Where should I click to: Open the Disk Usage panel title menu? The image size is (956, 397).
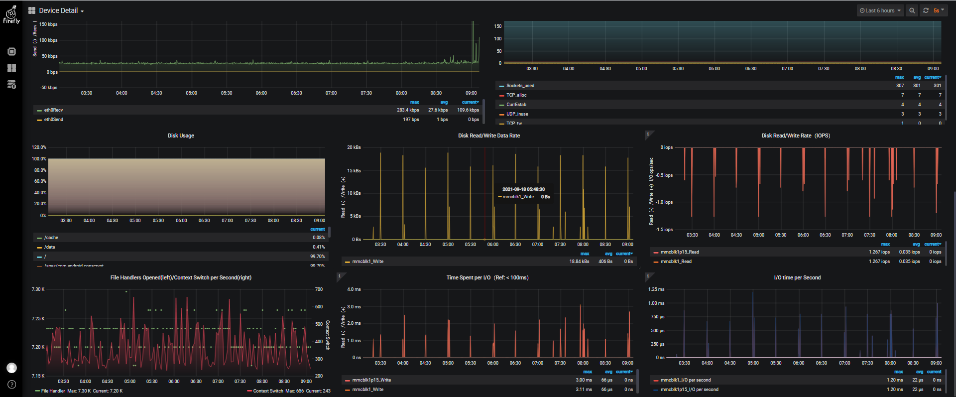181,135
